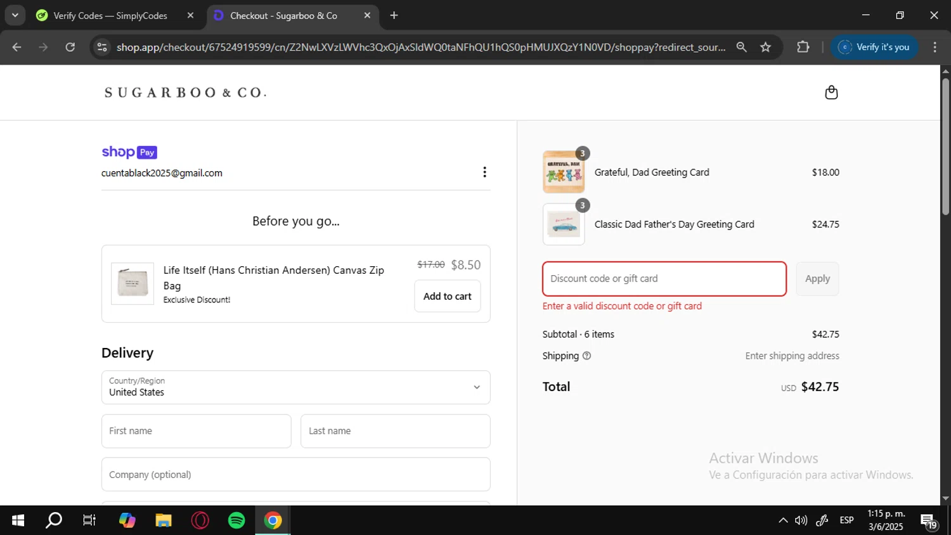951x535 pixels.
Task: Click the browser forward arrow
Action: (x=43, y=47)
